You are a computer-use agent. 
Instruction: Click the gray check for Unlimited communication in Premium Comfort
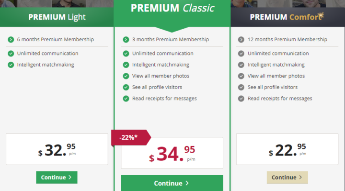point(241,54)
